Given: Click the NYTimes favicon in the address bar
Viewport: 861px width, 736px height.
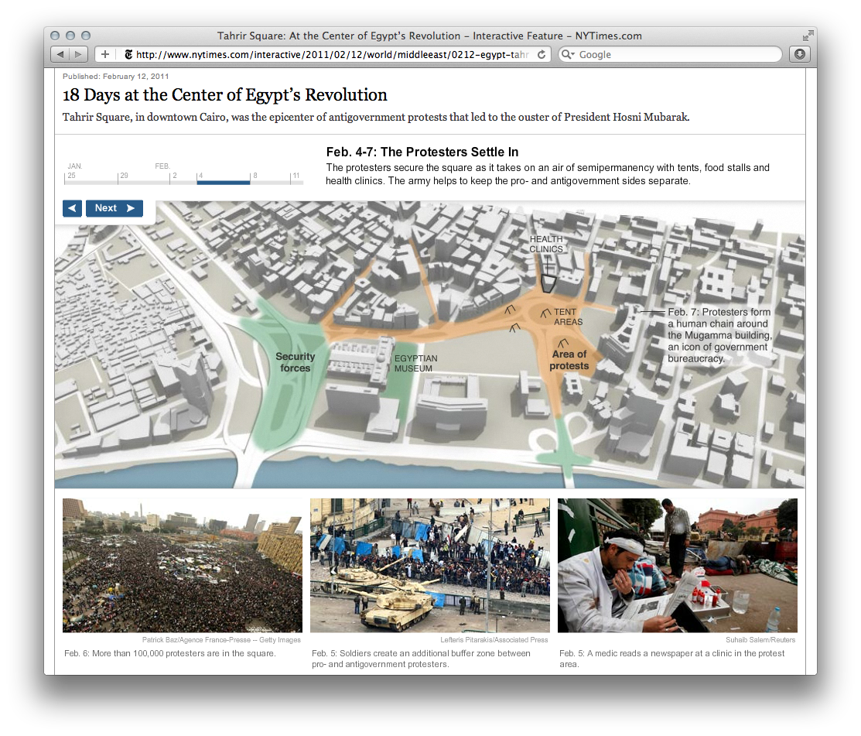Looking at the screenshot, I should coord(128,54).
